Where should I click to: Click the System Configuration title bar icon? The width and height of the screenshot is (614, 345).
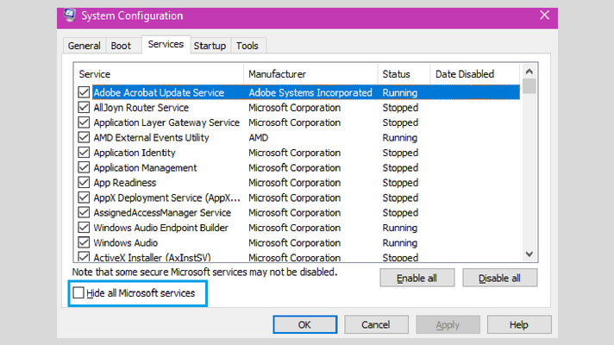click(70, 16)
